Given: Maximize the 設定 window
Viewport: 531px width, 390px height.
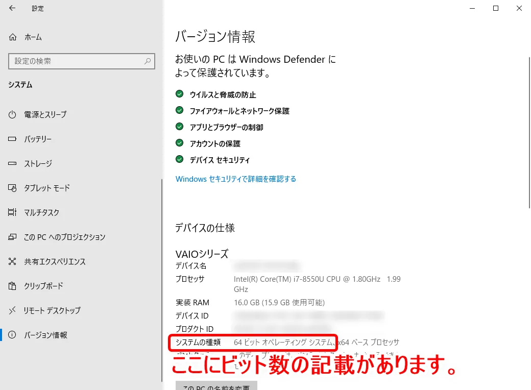Looking at the screenshot, I should coord(496,8).
